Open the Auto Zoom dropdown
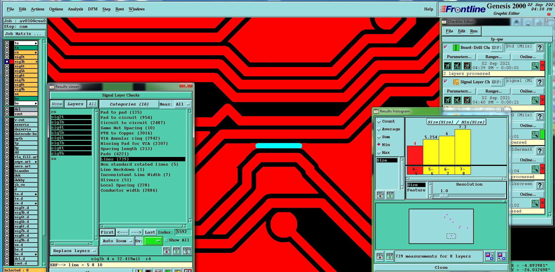The width and height of the screenshot is (555, 272). coord(117,241)
